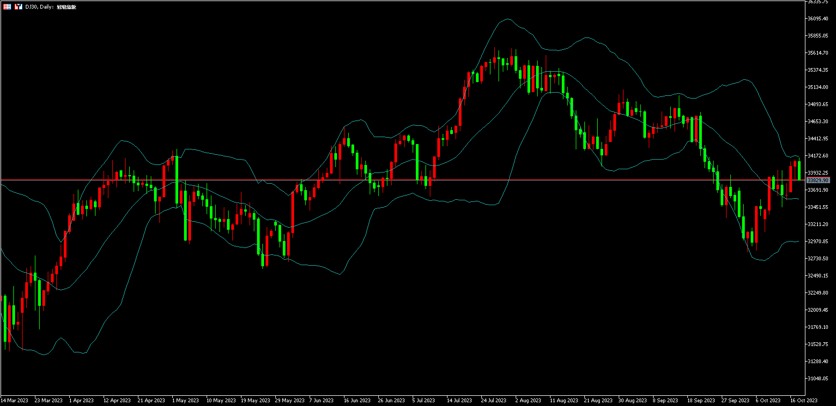The image size is (836, 406).
Task: Click the 14 Mar 2023 date label
Action: click(x=14, y=401)
